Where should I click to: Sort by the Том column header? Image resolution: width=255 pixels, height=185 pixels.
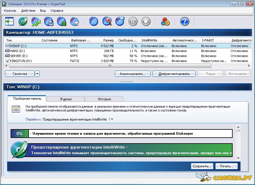pos(21,40)
